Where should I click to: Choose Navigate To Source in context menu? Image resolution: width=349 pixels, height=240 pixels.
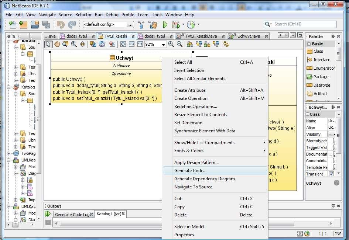(215, 187)
